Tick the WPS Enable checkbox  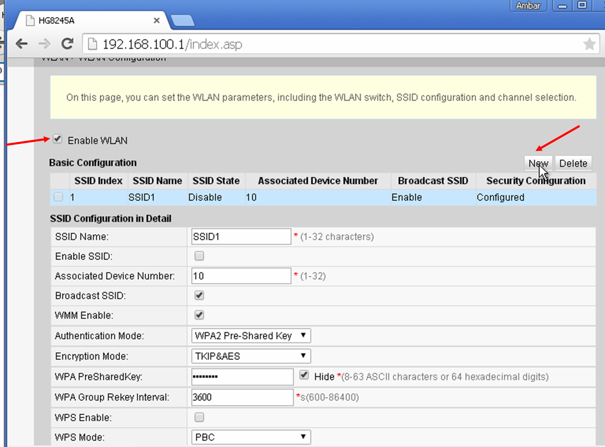pos(199,417)
